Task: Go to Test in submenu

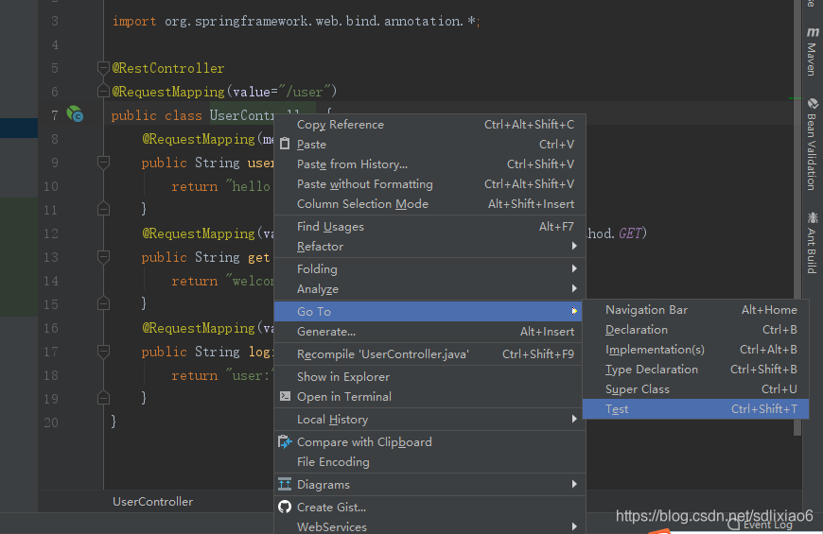Action: [x=695, y=409]
